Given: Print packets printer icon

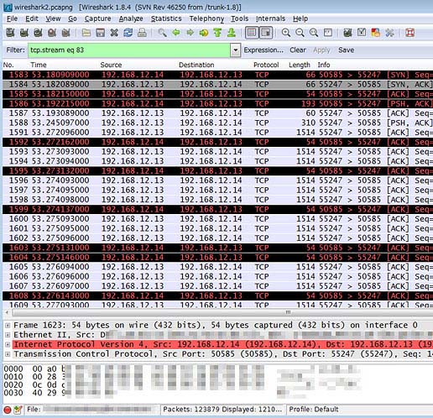Looking at the screenshot, I should point(142,33).
